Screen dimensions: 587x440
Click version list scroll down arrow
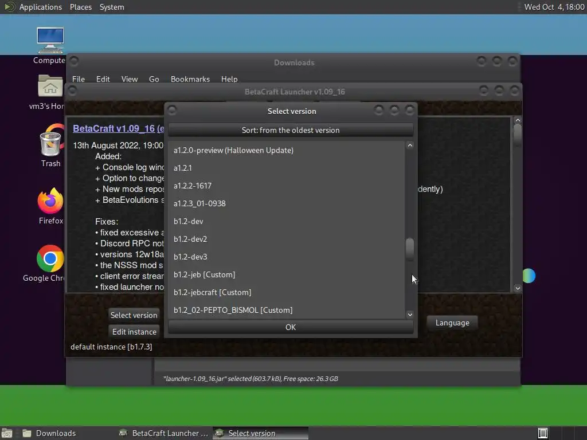click(410, 315)
